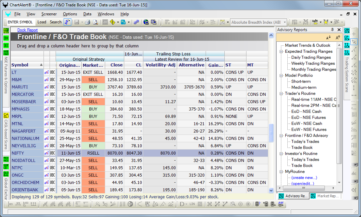The height and width of the screenshot is (217, 361).
Task: Click the ABC text annotation icon
Action: [x=170, y=204]
